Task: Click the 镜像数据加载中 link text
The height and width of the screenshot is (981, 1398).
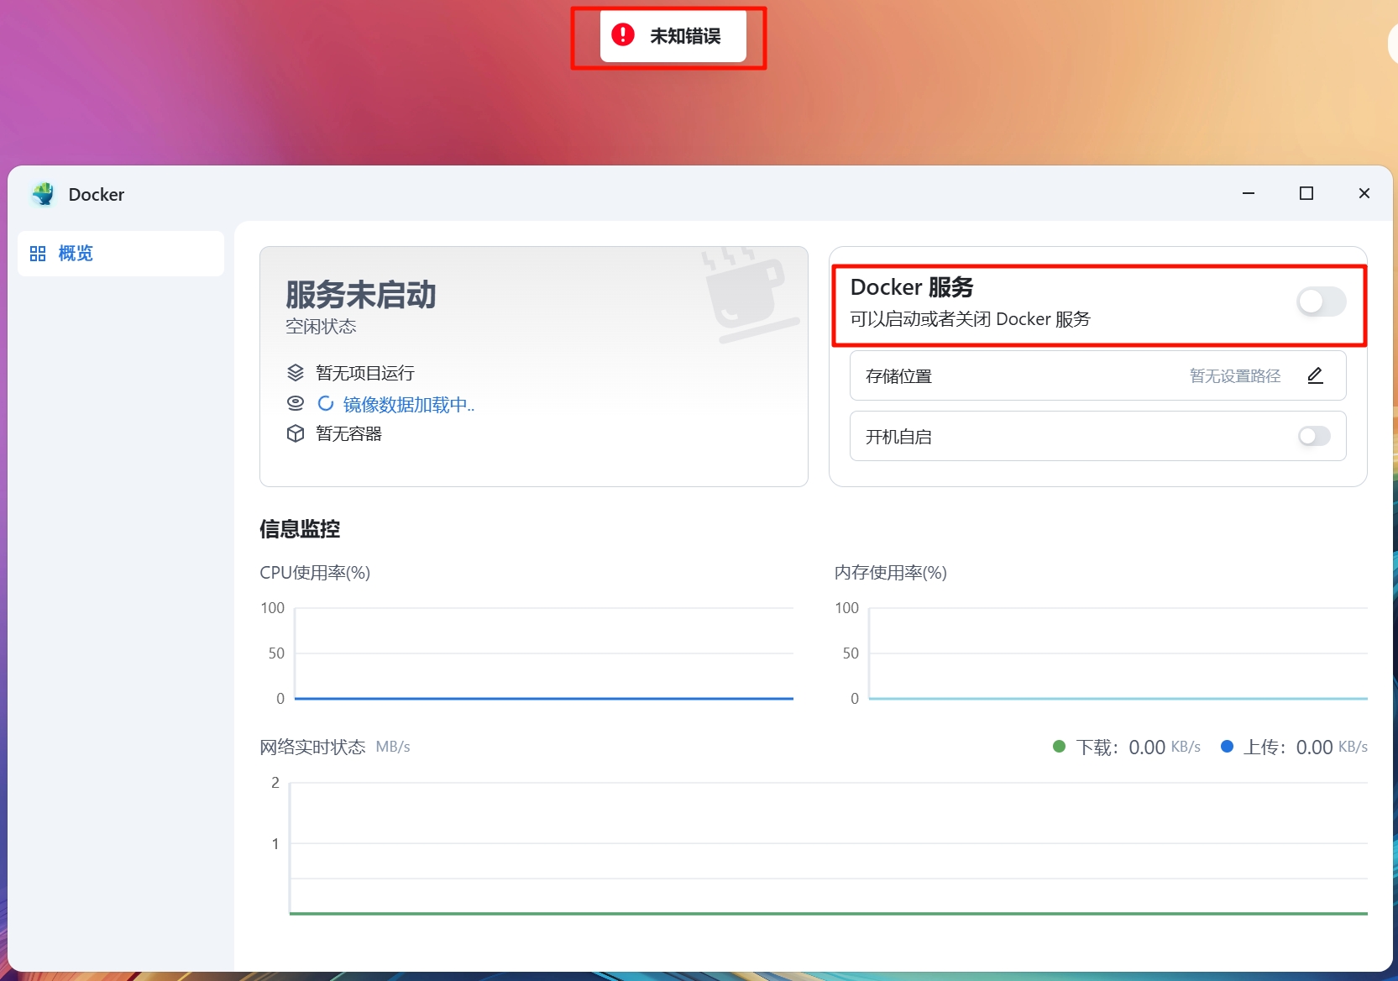Action: click(x=408, y=405)
